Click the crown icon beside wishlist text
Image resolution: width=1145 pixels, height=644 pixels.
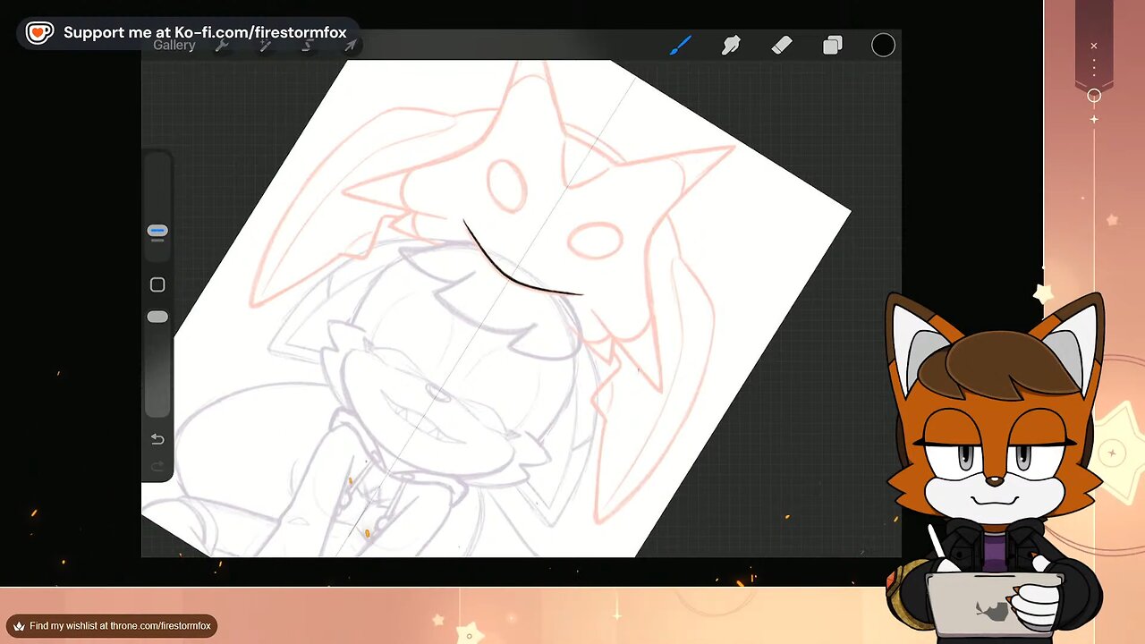19,626
